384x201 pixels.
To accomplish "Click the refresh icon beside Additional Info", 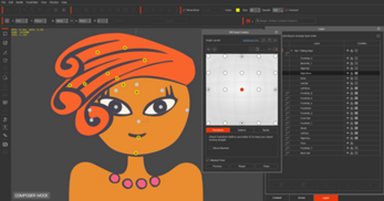I will [264, 41].
